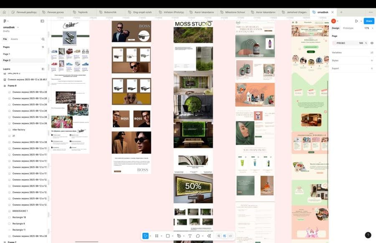The height and width of the screenshot is (243, 376).
Task: Add a new page
Action: (43, 47)
